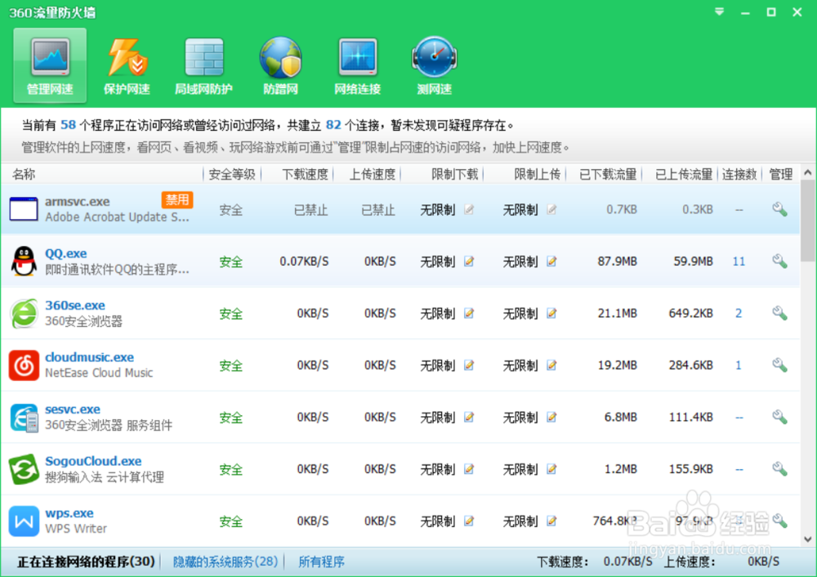Edit download limit for cloudmusic.exe
Image resolution: width=817 pixels, height=577 pixels.
469,365
